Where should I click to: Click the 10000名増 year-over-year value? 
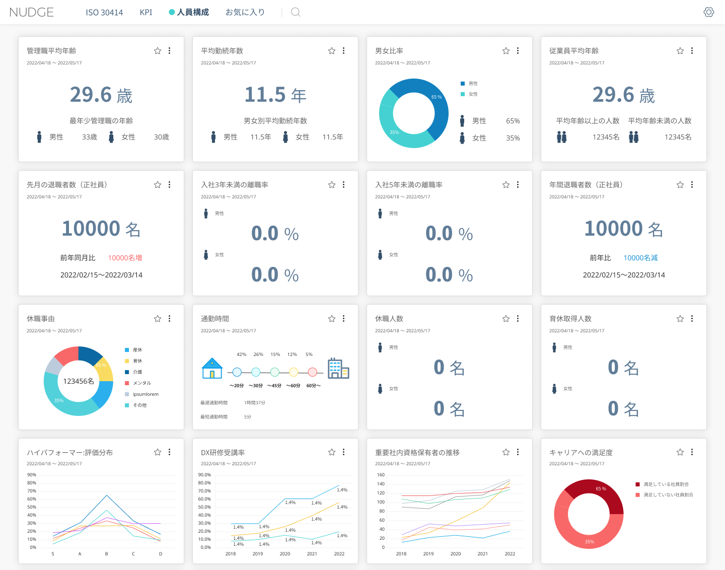click(x=125, y=258)
